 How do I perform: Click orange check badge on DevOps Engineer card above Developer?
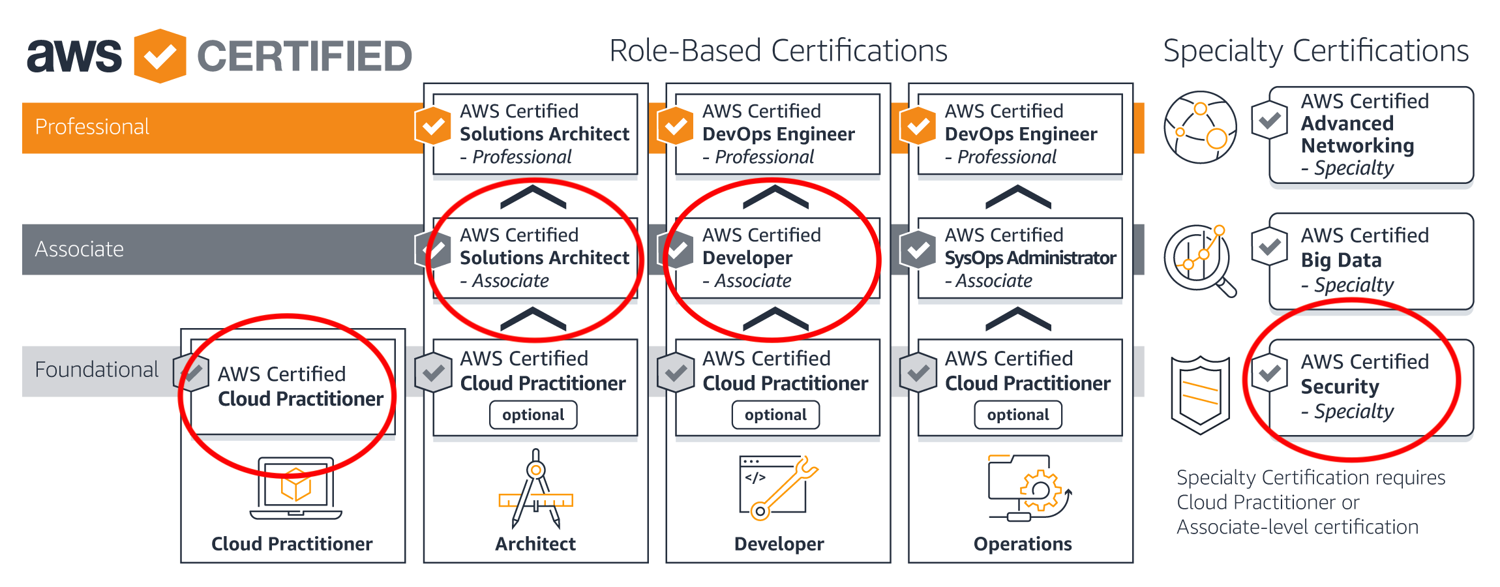(x=676, y=126)
